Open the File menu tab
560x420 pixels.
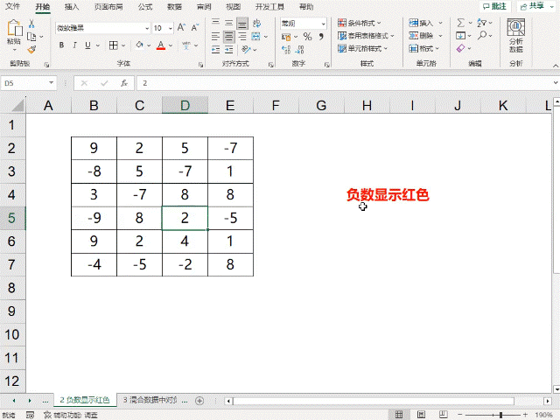point(12,6)
